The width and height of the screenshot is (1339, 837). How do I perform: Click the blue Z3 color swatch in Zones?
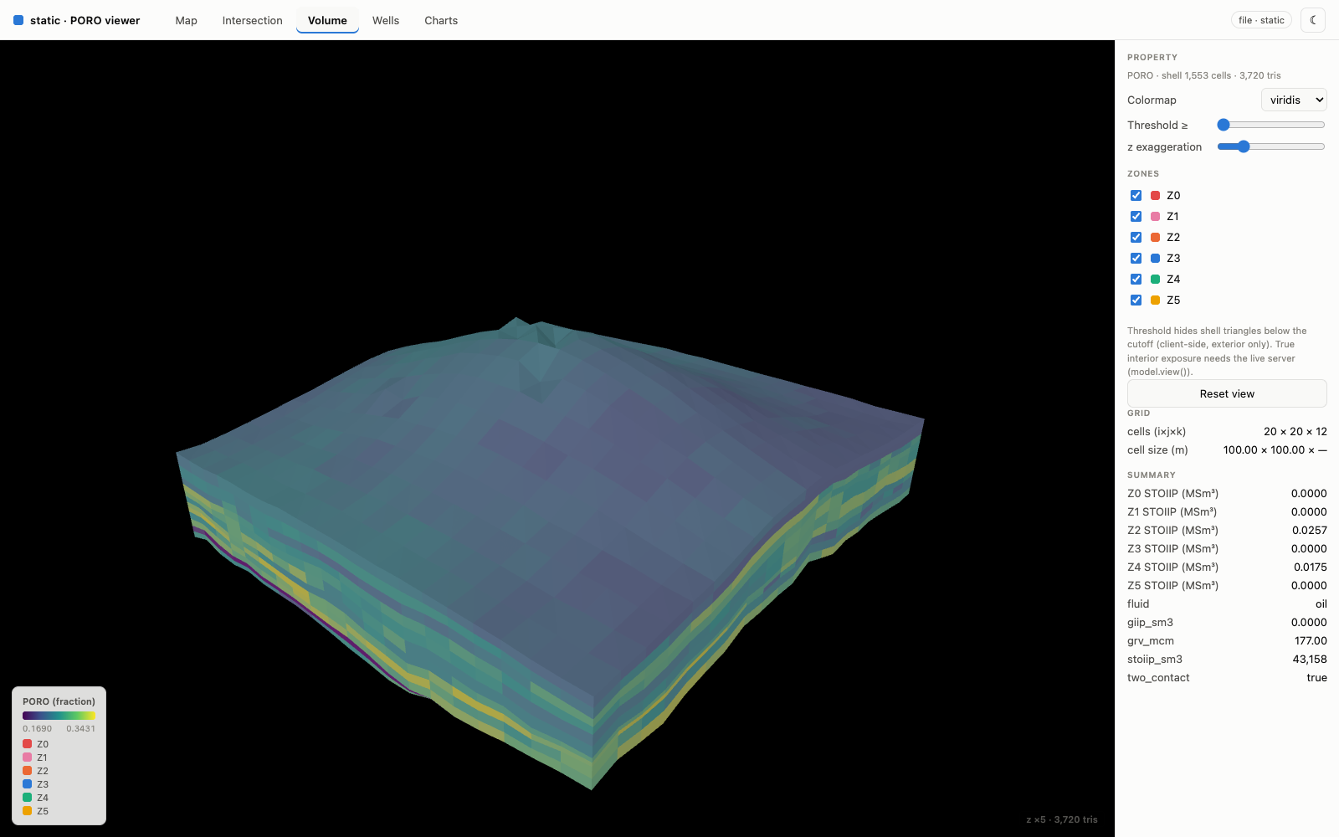(x=1155, y=258)
